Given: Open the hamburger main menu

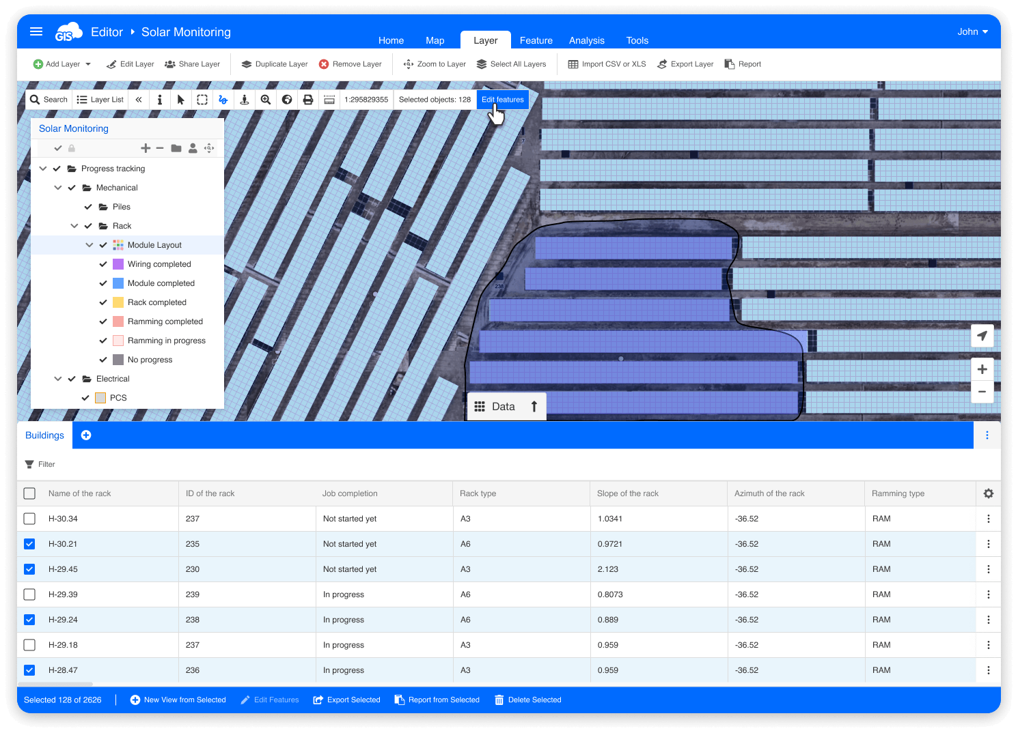Looking at the screenshot, I should pos(36,31).
